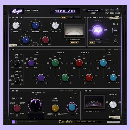This screenshot has height=130, width=130.
Task: Click the CHAIN signal-flow display
Action: pos(86,122)
